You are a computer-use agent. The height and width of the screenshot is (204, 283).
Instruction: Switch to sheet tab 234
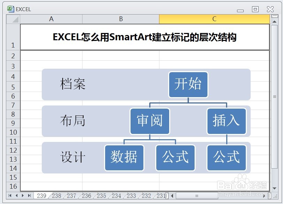coord(116,196)
